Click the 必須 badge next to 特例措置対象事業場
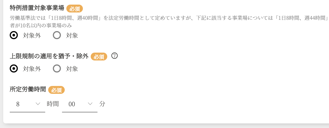Screen dimensions: 329x128 pyautogui.click(x=75, y=9)
